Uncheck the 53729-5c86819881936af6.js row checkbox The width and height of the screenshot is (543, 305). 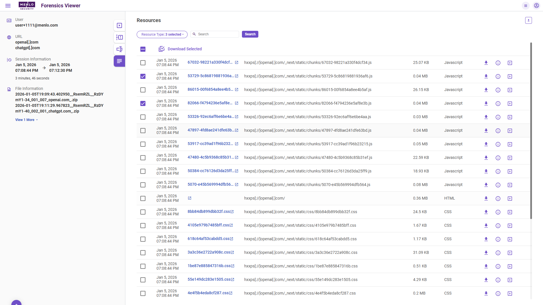coord(143,76)
